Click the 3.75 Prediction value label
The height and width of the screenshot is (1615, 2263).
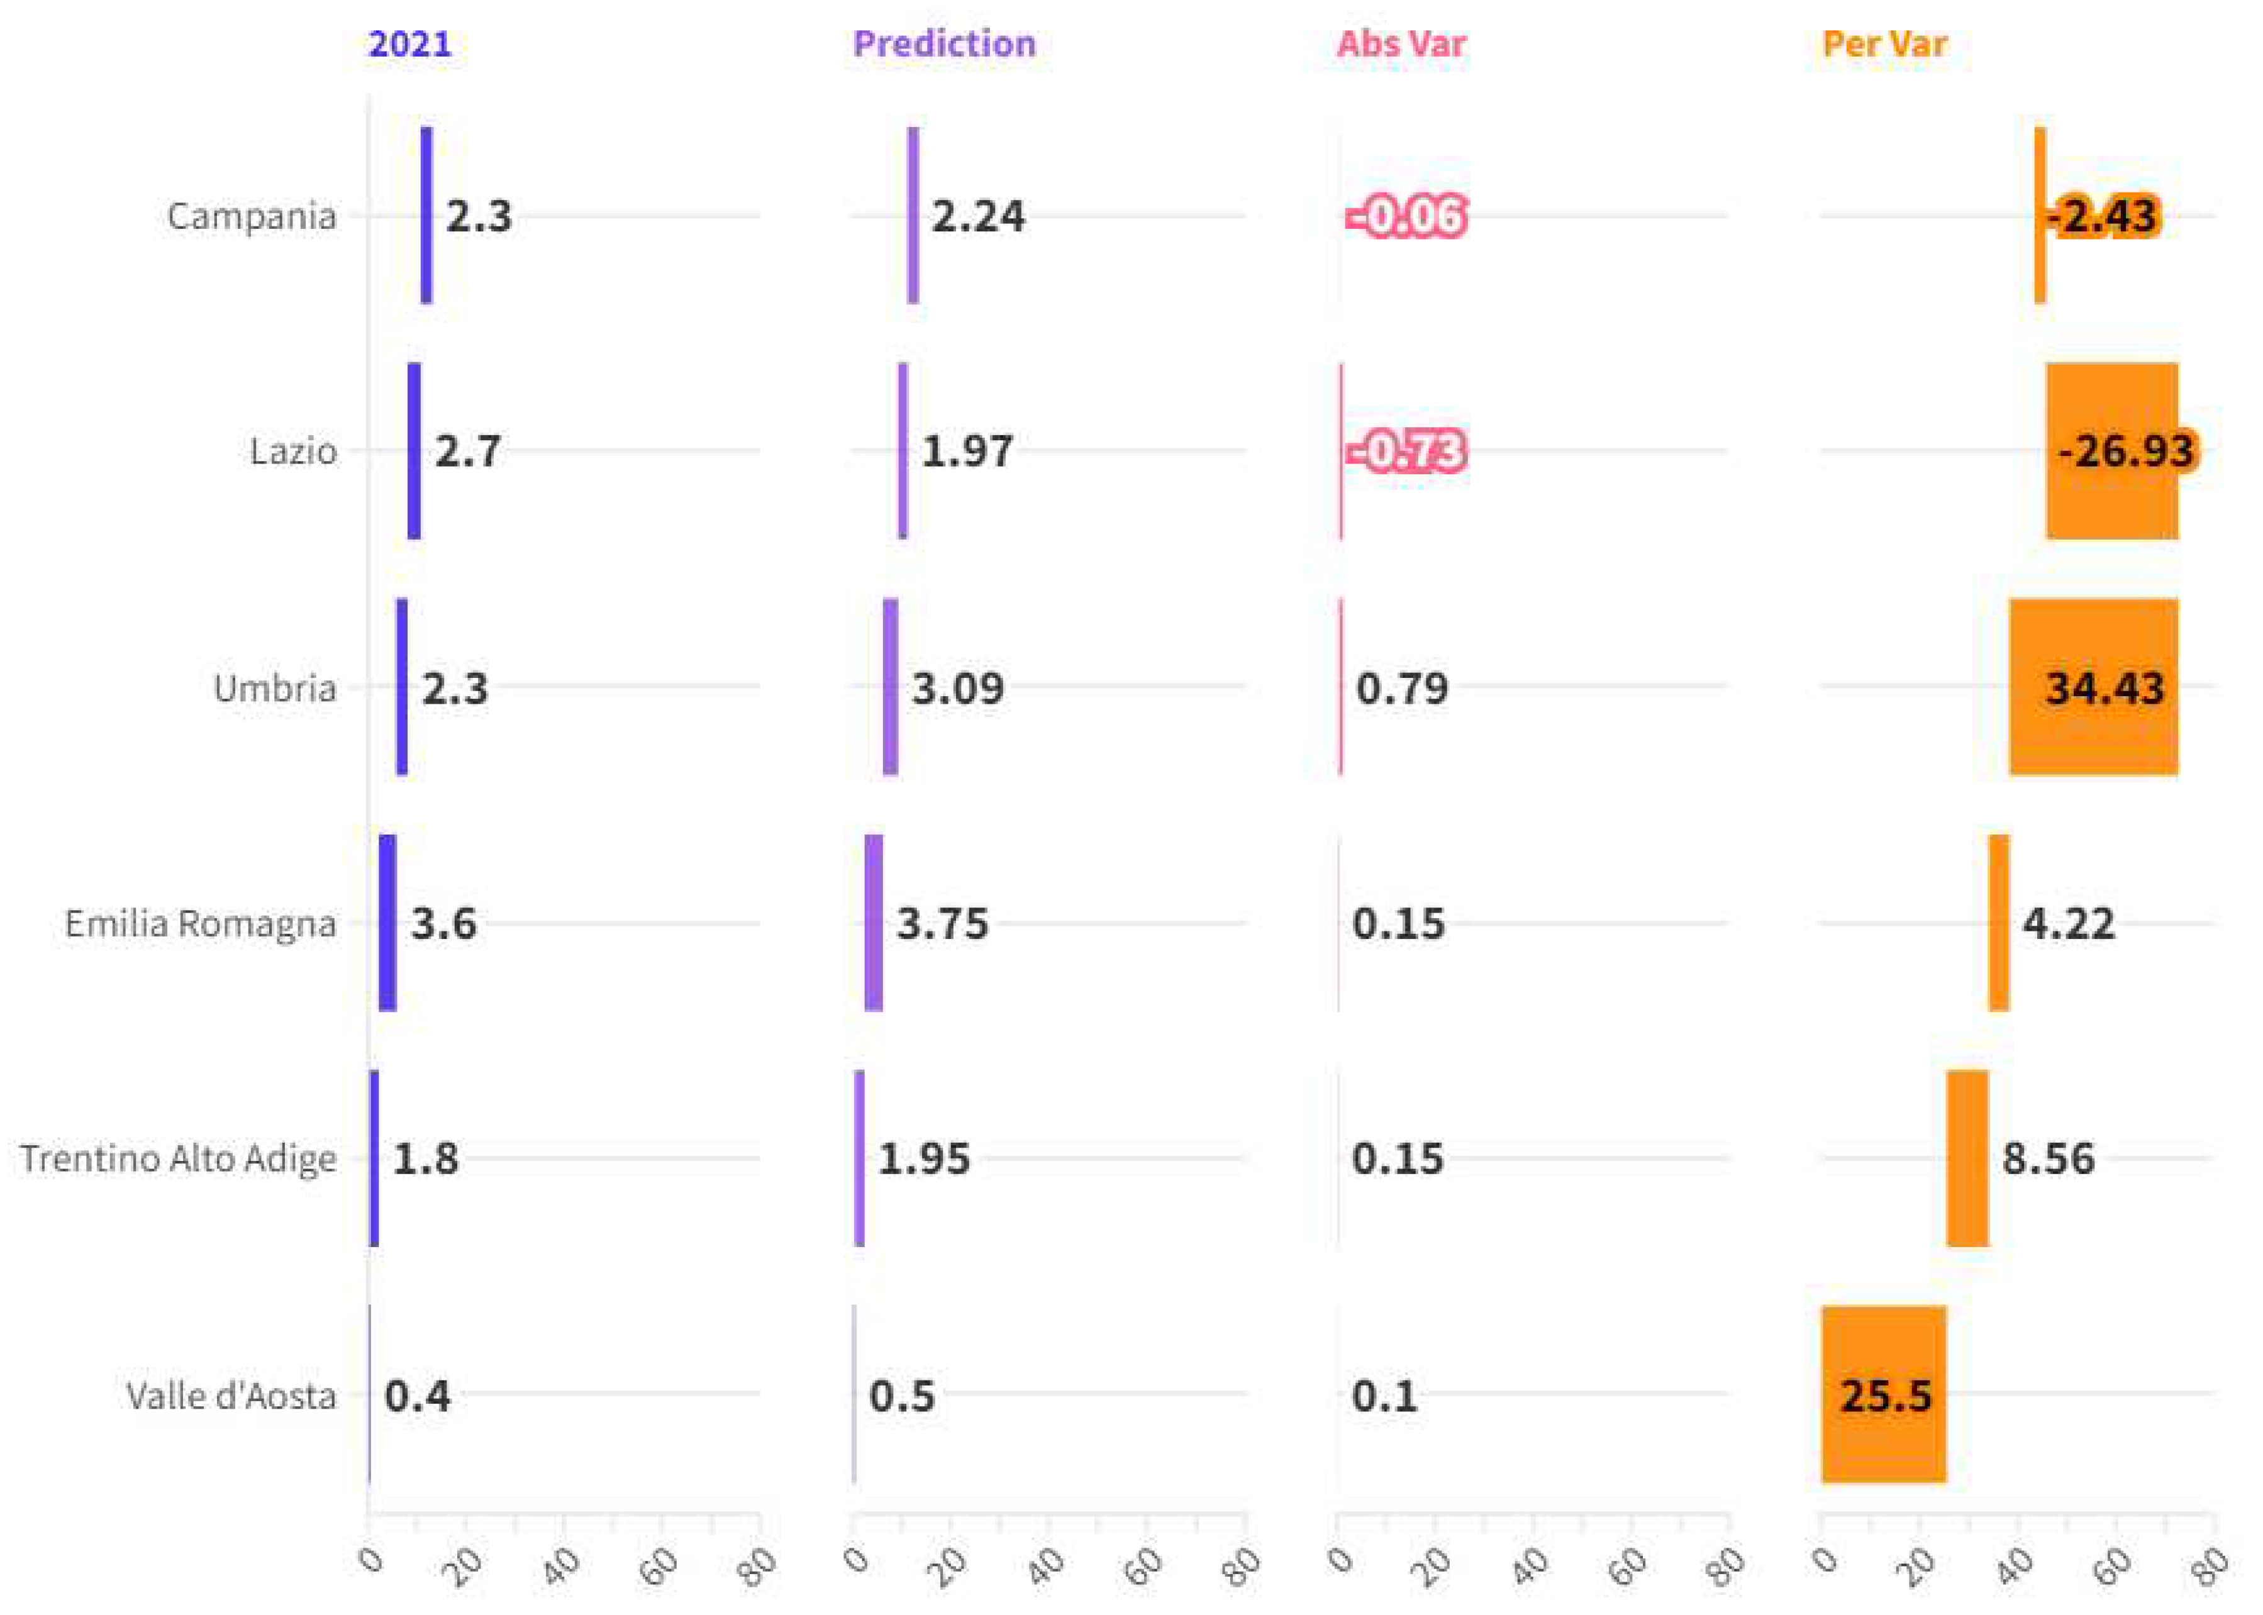coord(942,924)
